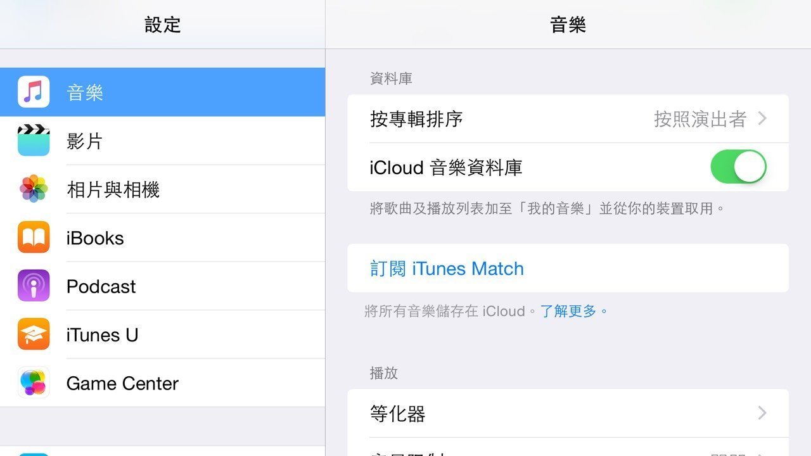Open the 影片 (Videos) settings icon
Screen dimensions: 811x456
click(33, 141)
